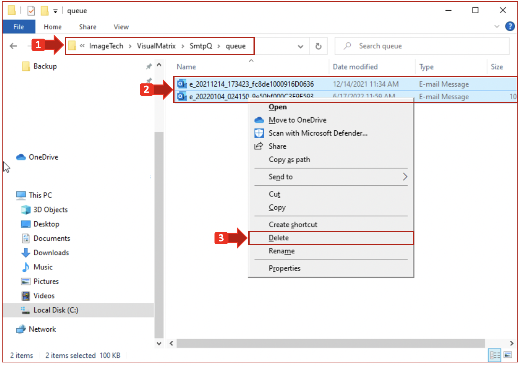Switch to large icons view button
Image resolution: width=520 pixels, height=366 pixels.
[x=508, y=355]
